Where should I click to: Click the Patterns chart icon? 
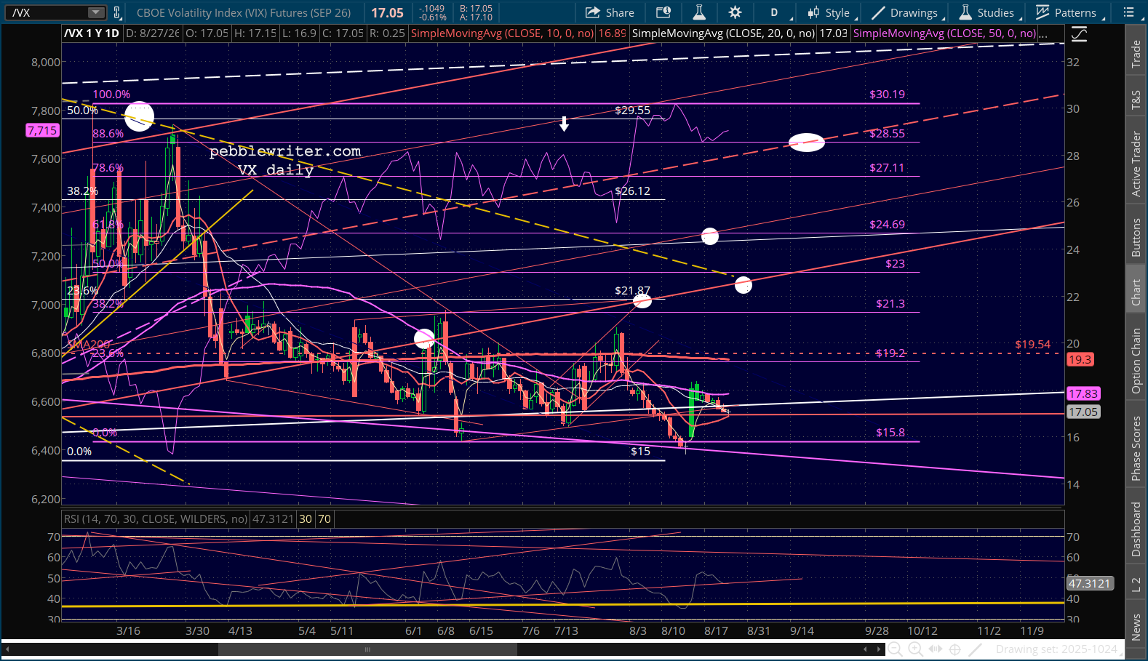[1043, 12]
